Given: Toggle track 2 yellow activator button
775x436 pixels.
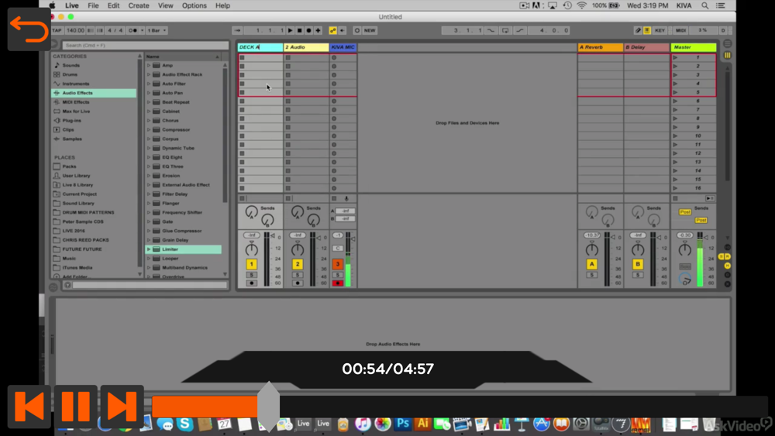Looking at the screenshot, I should 297,264.
